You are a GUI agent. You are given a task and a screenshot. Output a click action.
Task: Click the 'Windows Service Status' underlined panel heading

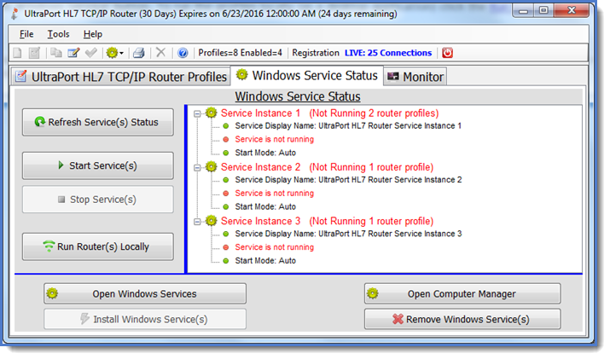[x=298, y=96]
